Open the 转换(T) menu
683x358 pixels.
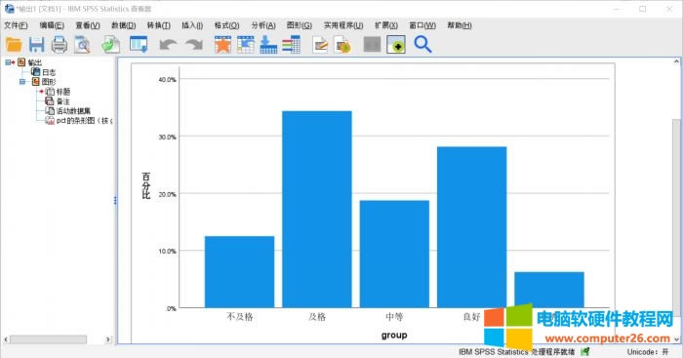(x=158, y=25)
